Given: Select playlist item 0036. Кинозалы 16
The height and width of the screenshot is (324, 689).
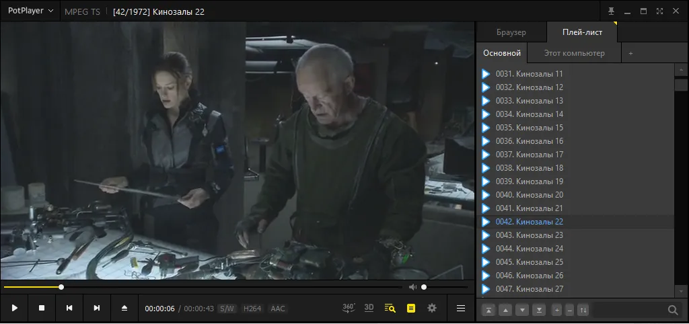Looking at the screenshot, I should [575, 141].
